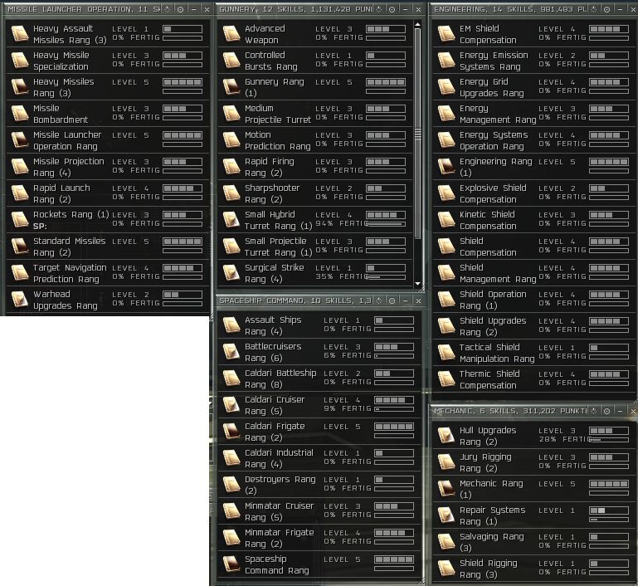This screenshot has height=586, width=638.
Task: Click the Sharpshooter Rang (2) skill name
Action: pos(272,193)
